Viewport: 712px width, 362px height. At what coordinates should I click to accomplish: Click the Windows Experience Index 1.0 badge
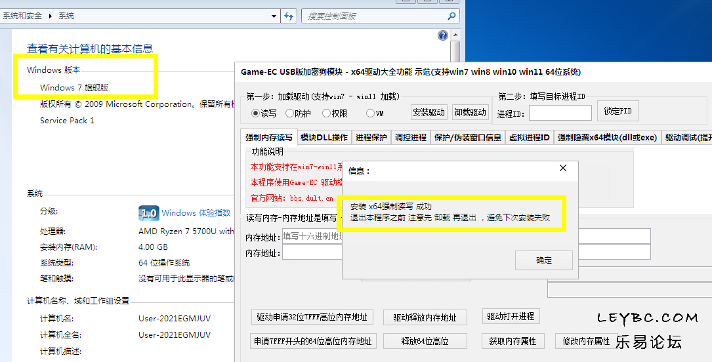click(x=148, y=212)
